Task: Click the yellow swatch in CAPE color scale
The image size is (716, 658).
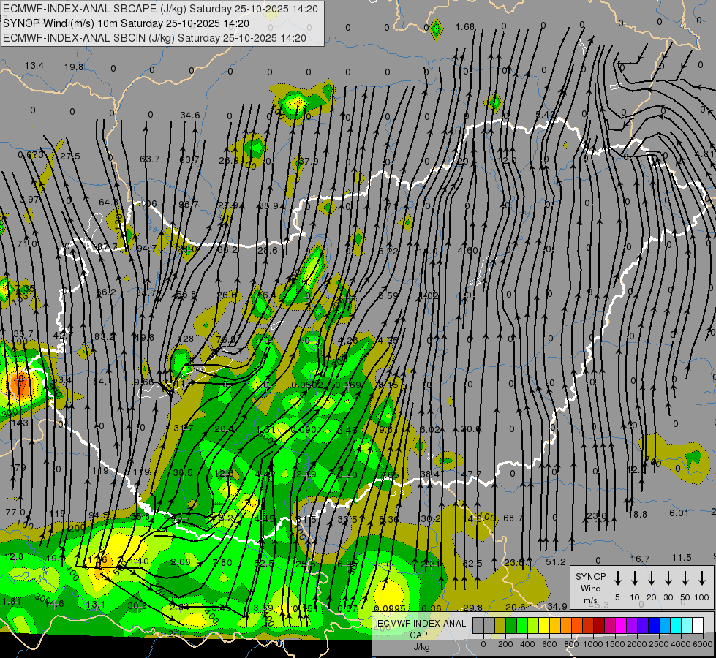Action: (544, 626)
